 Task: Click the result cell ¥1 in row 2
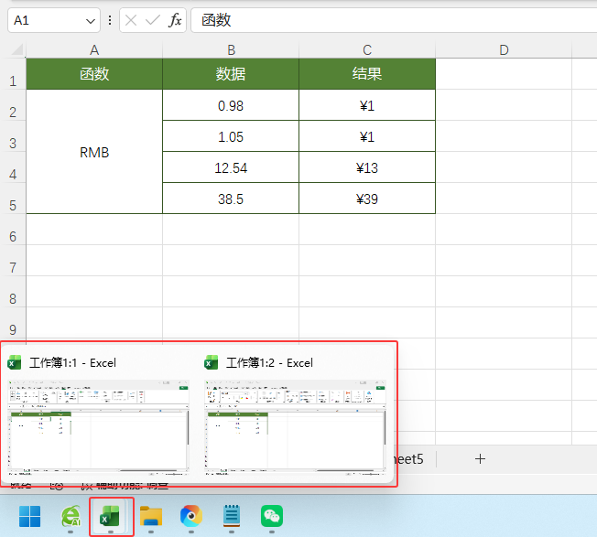pyautogui.click(x=367, y=105)
